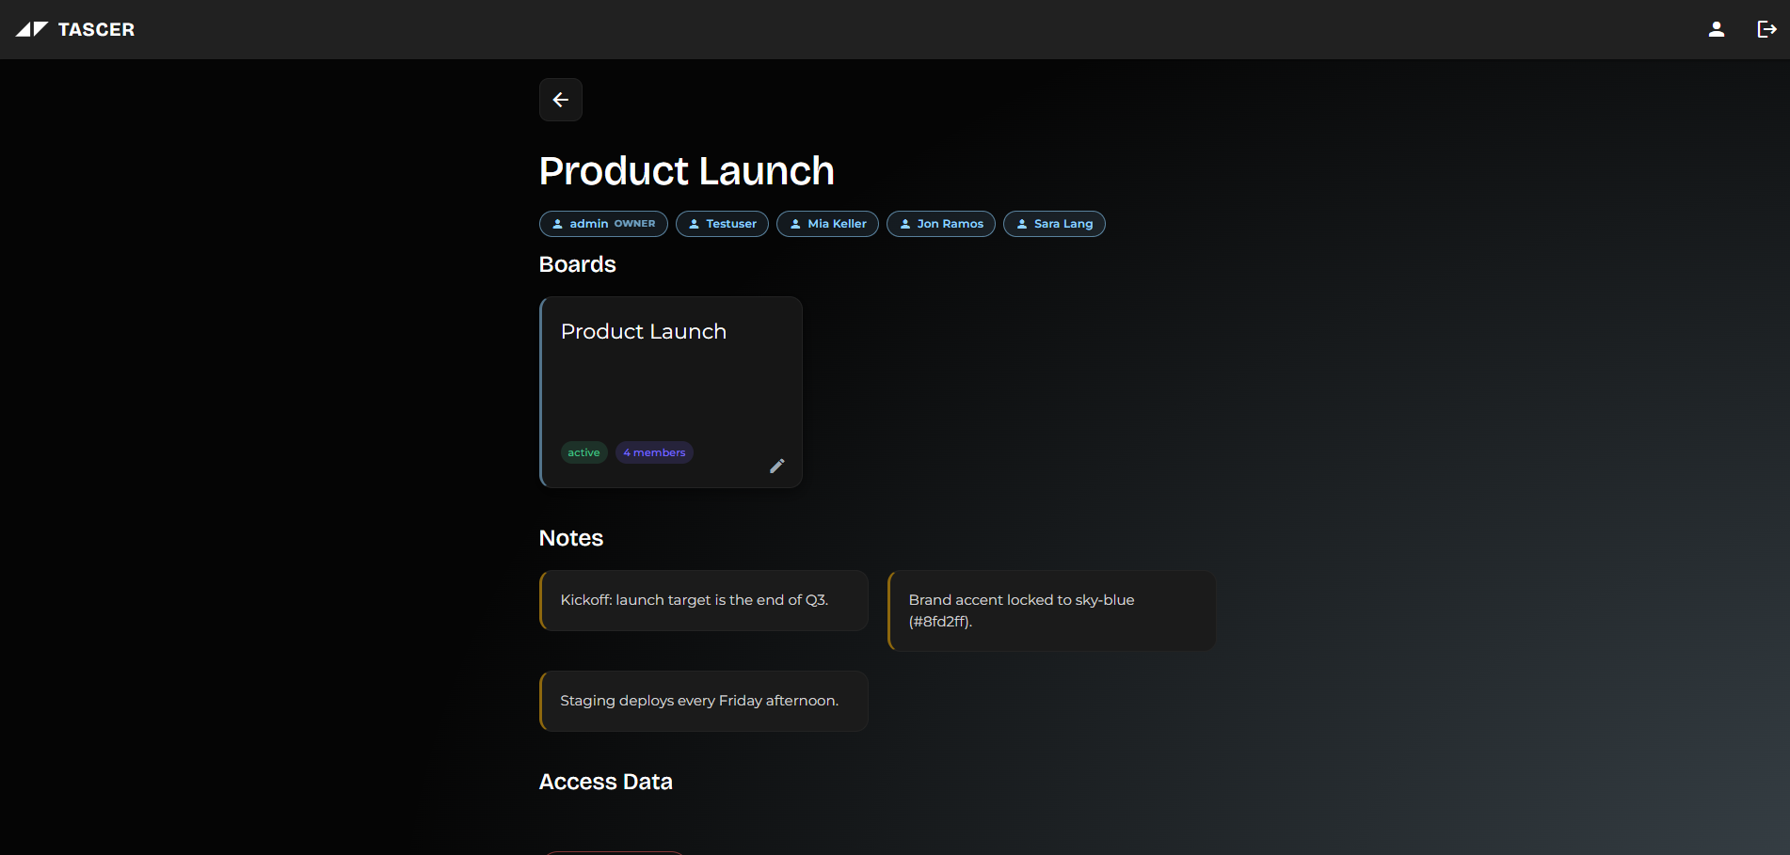Viewport: 1790px width, 855px height.
Task: Open the user profile icon
Action: pos(1716,29)
